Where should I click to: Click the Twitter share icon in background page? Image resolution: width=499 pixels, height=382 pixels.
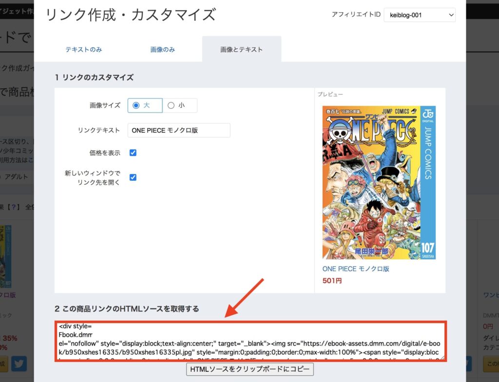click(x=19, y=363)
